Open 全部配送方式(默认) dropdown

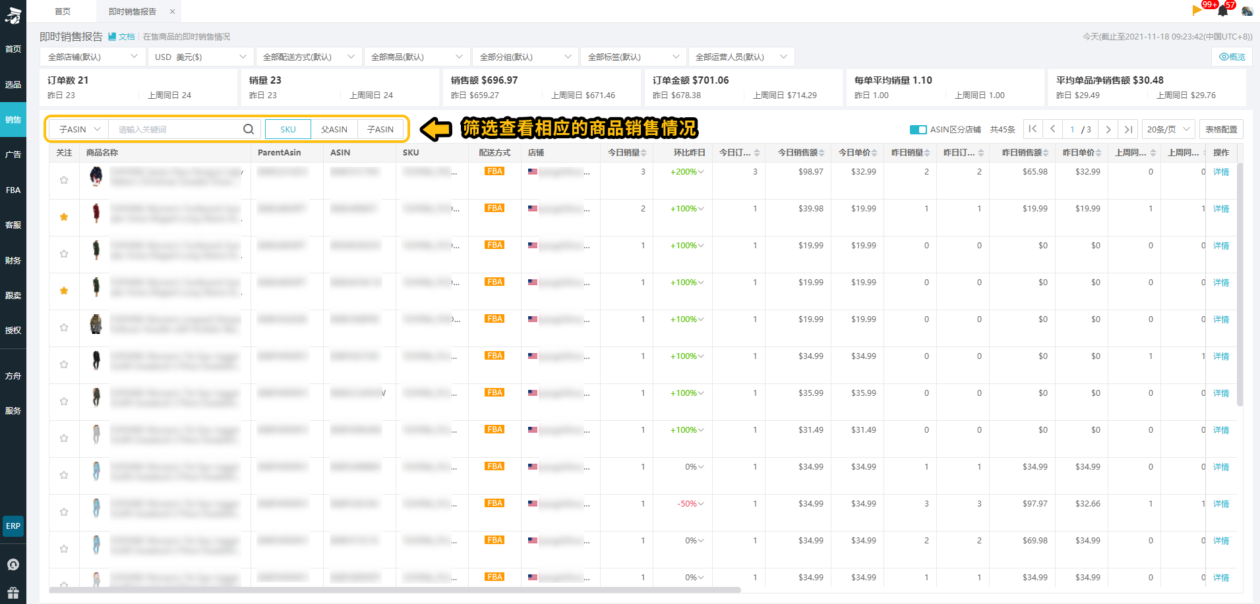[x=309, y=57]
